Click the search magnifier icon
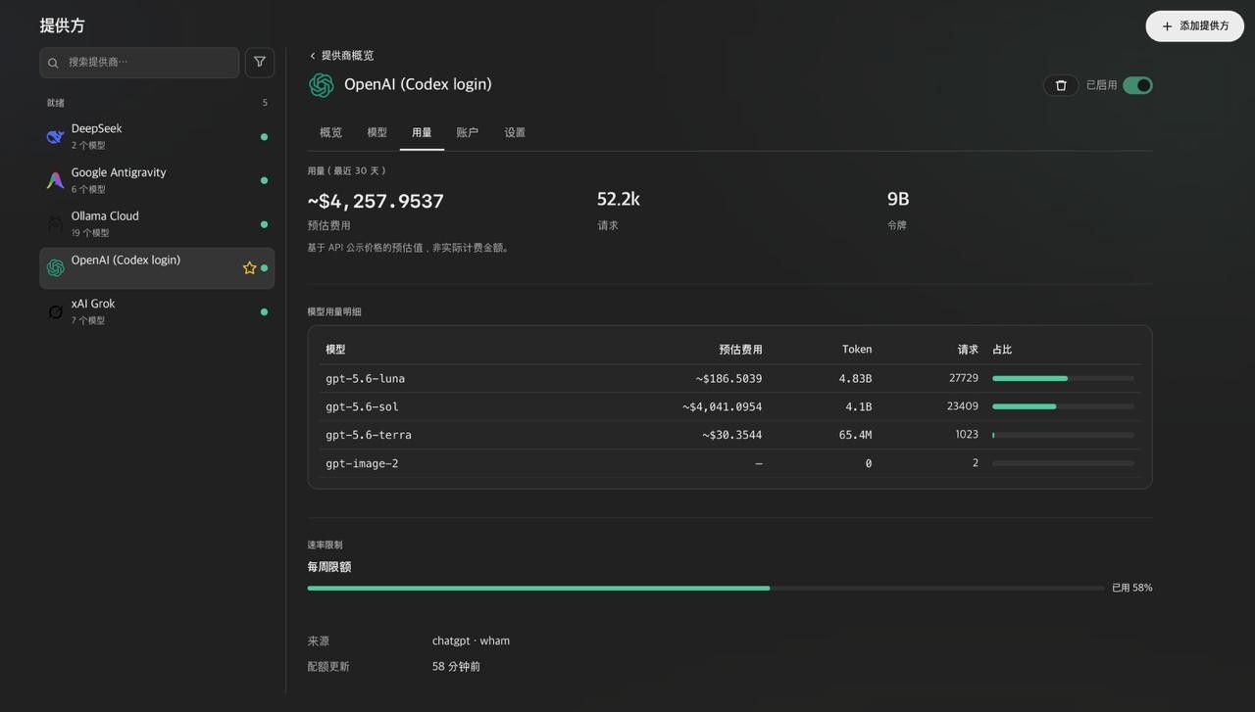Image resolution: width=1255 pixels, height=712 pixels. coord(54,63)
